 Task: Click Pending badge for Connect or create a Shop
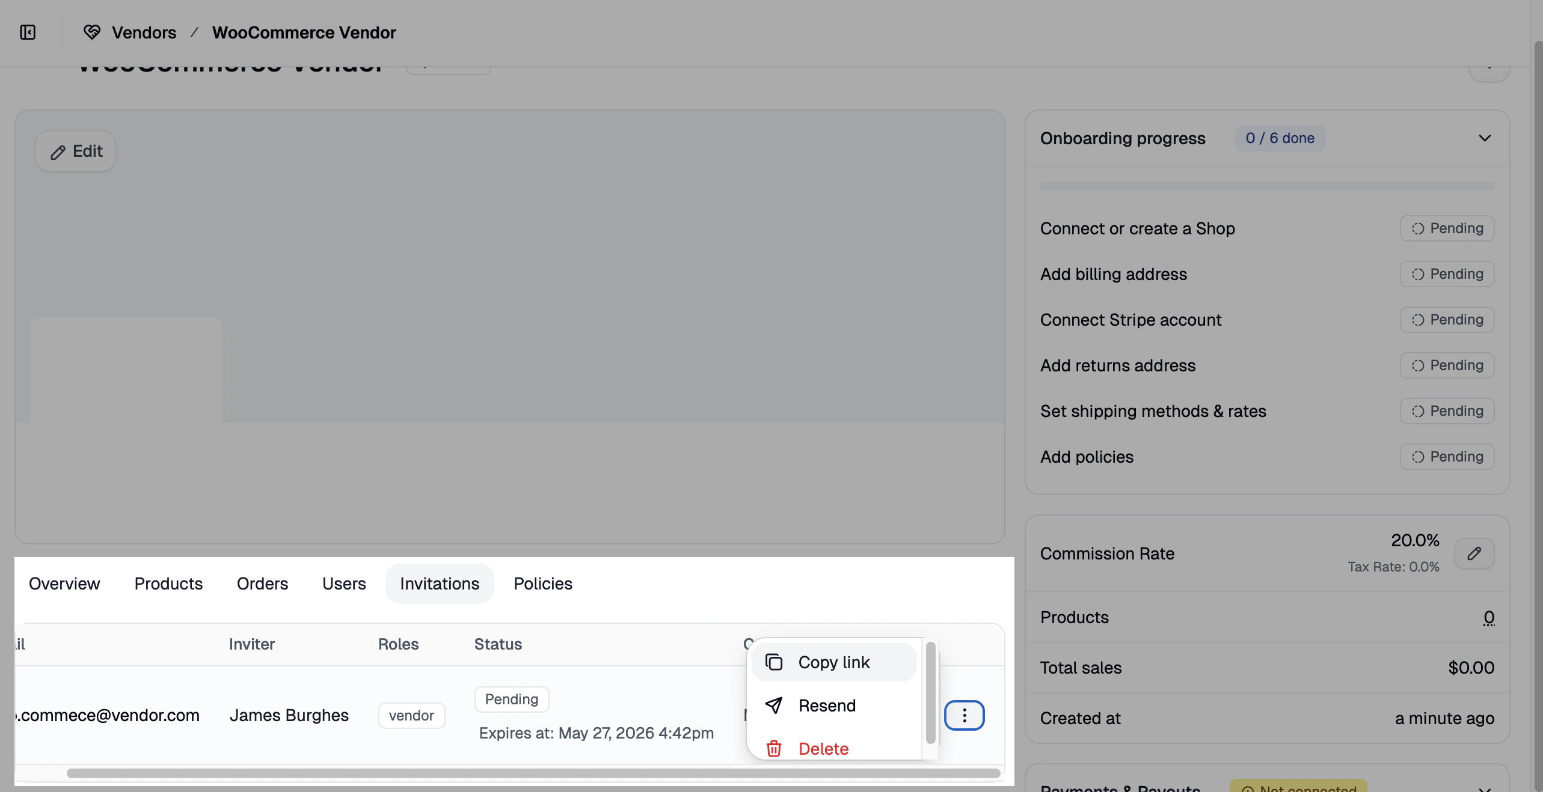pyautogui.click(x=1447, y=228)
